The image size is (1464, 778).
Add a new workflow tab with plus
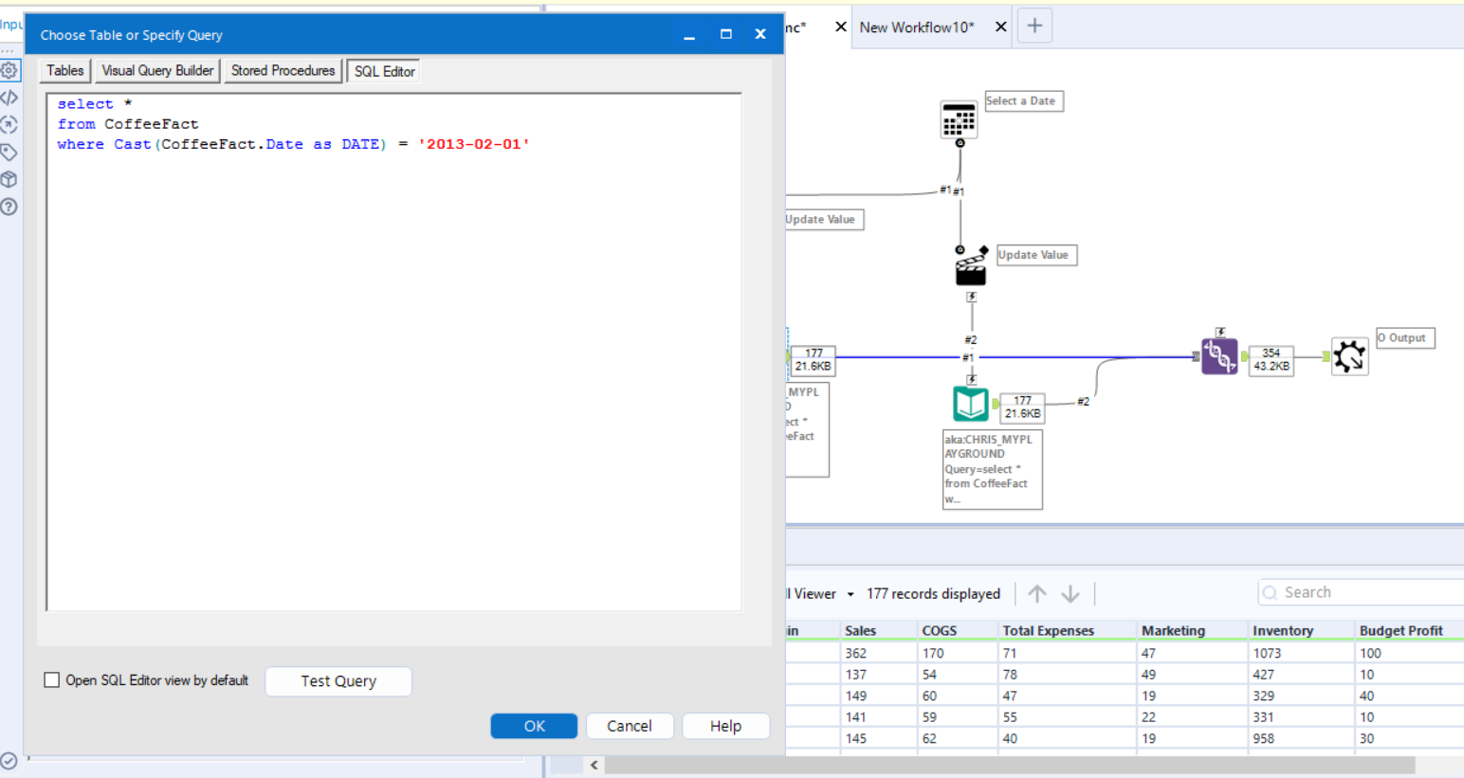pyautogui.click(x=1034, y=26)
